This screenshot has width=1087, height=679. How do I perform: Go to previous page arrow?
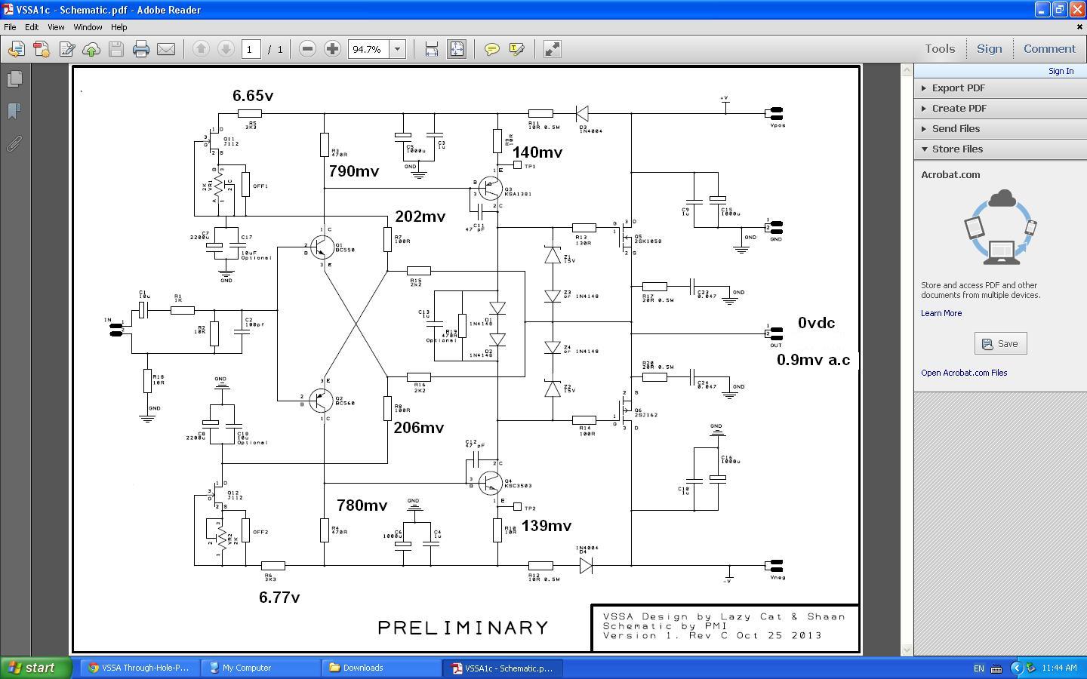coord(201,49)
